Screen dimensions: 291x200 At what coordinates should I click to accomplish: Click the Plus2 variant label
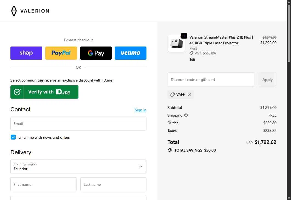(193, 48)
